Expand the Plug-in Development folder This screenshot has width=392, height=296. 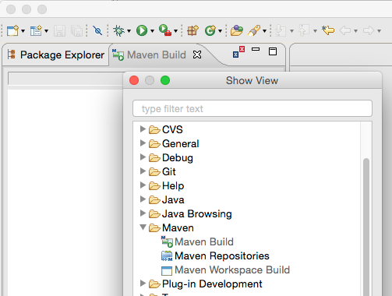pyautogui.click(x=143, y=283)
